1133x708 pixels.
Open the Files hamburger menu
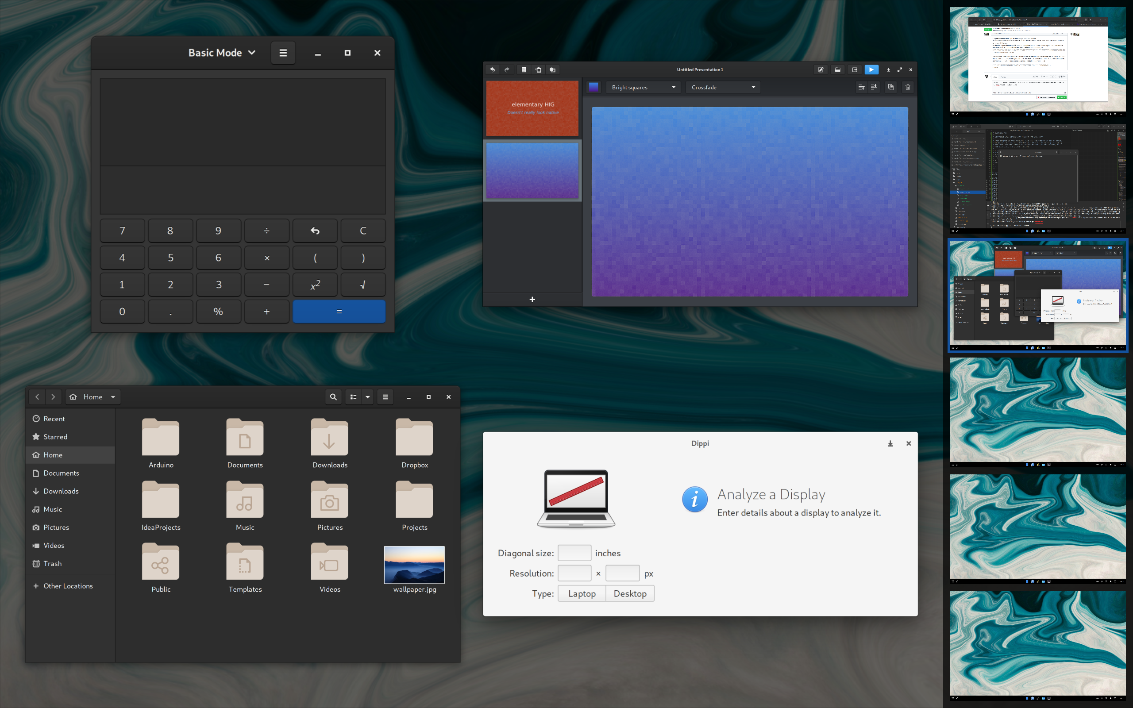click(x=385, y=397)
